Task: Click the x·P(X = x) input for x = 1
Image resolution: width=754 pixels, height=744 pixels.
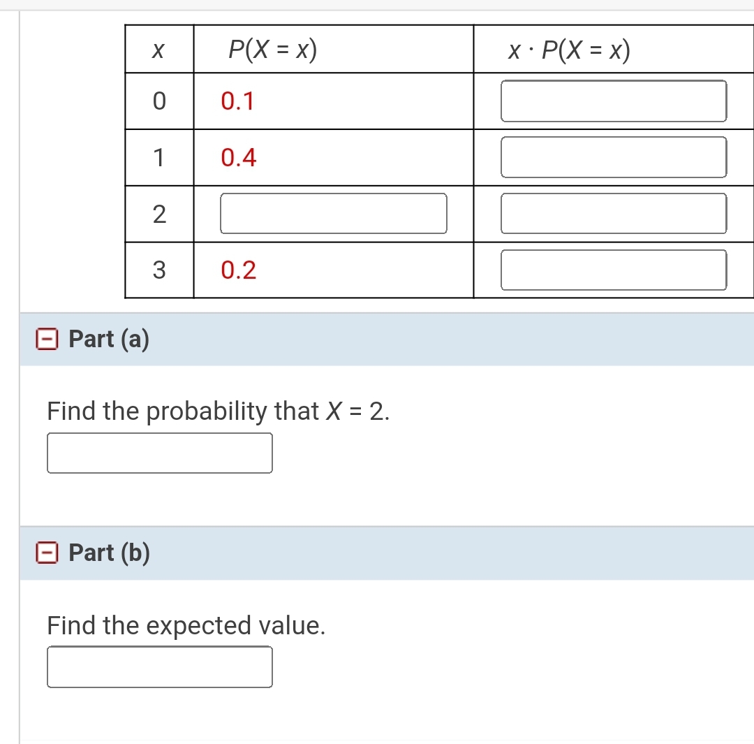Action: pyautogui.click(x=614, y=157)
